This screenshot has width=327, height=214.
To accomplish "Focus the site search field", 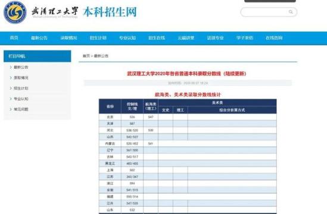I will (269, 12).
